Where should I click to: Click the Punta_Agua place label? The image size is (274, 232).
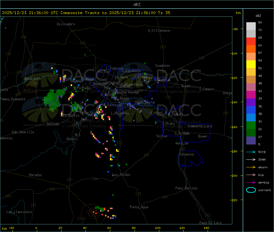pyautogui.click(x=139, y=207)
